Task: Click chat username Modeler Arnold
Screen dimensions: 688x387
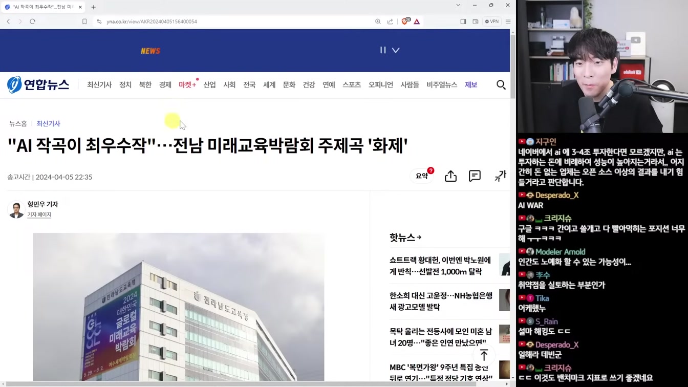Action: point(560,252)
